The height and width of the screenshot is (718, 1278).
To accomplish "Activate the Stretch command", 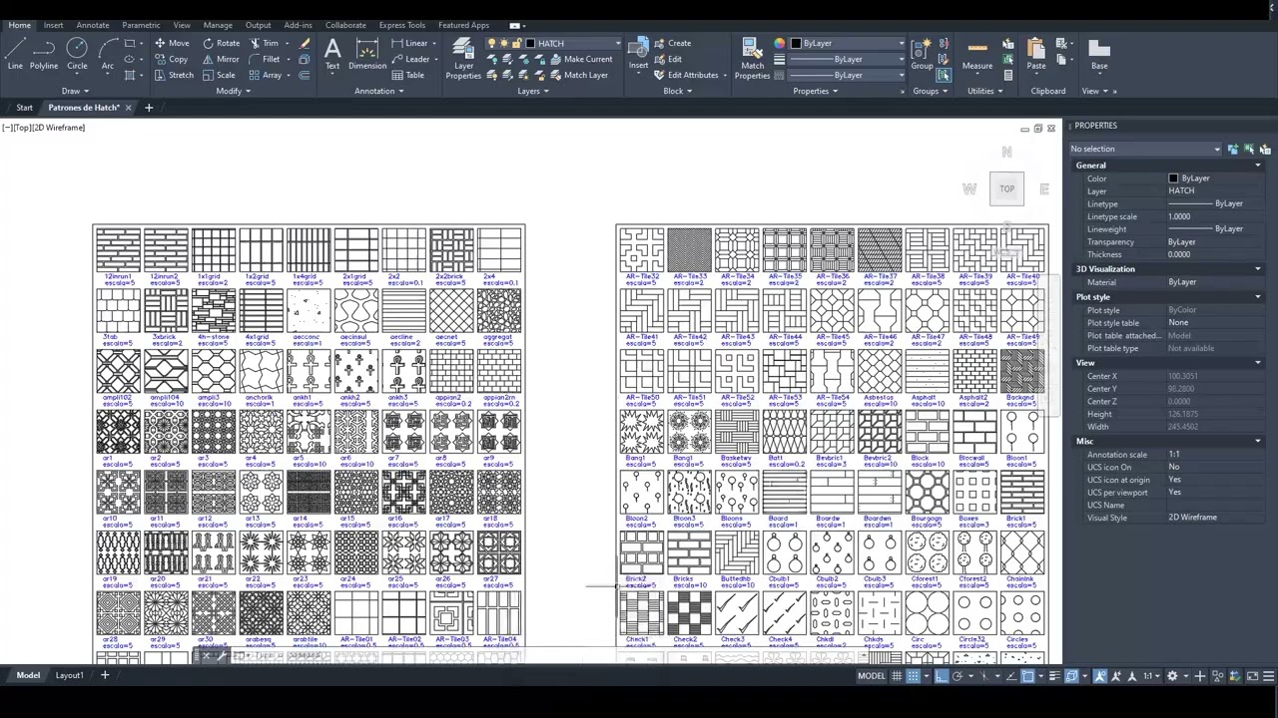I will 173,75.
